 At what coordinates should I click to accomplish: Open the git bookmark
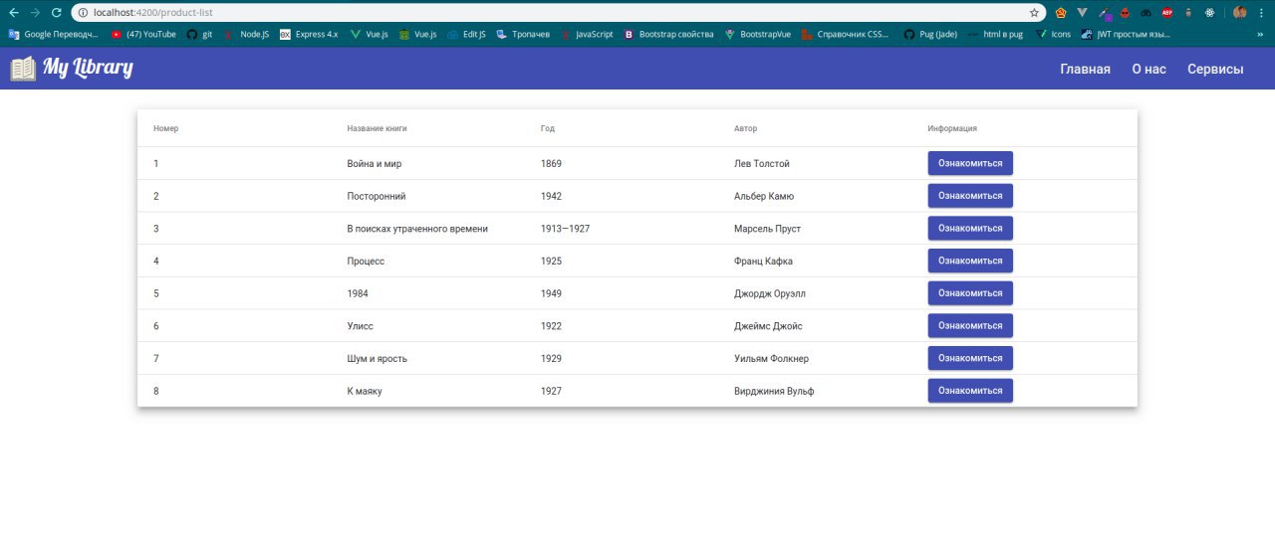point(200,34)
